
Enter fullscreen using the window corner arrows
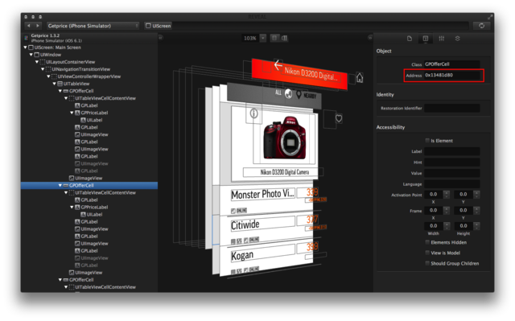tap(490, 16)
